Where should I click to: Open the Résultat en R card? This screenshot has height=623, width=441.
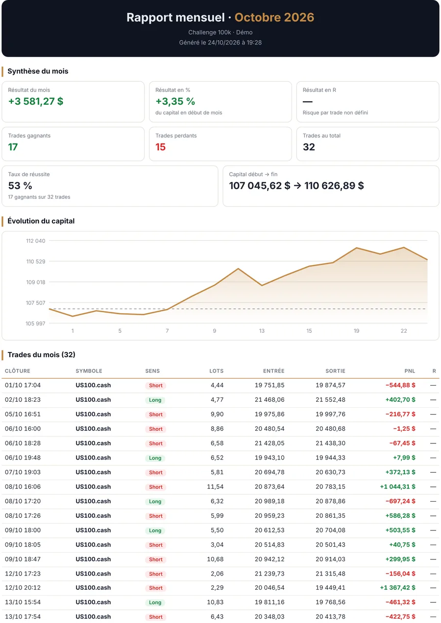point(368,102)
